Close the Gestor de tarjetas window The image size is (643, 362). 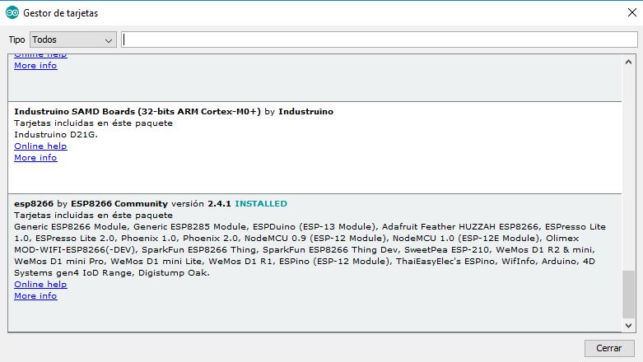[x=632, y=12]
